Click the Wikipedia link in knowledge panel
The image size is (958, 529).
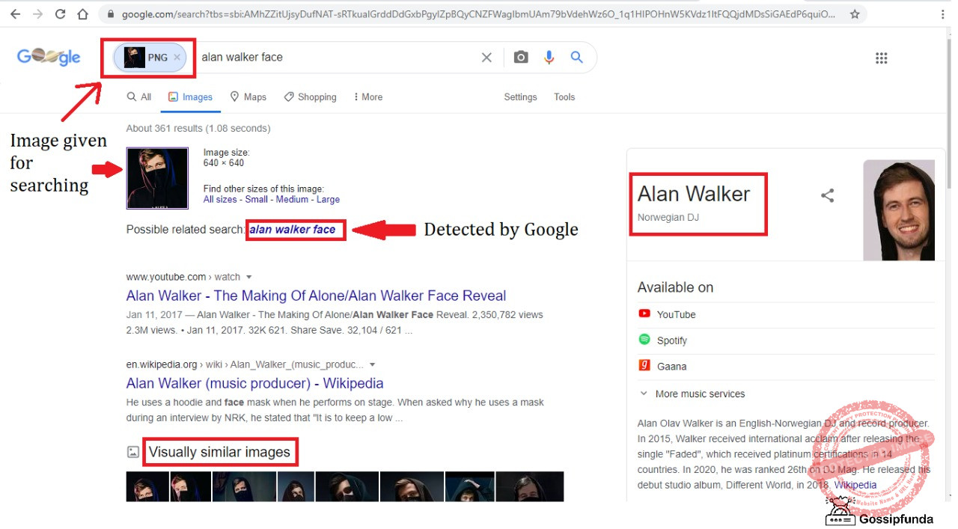tap(855, 485)
